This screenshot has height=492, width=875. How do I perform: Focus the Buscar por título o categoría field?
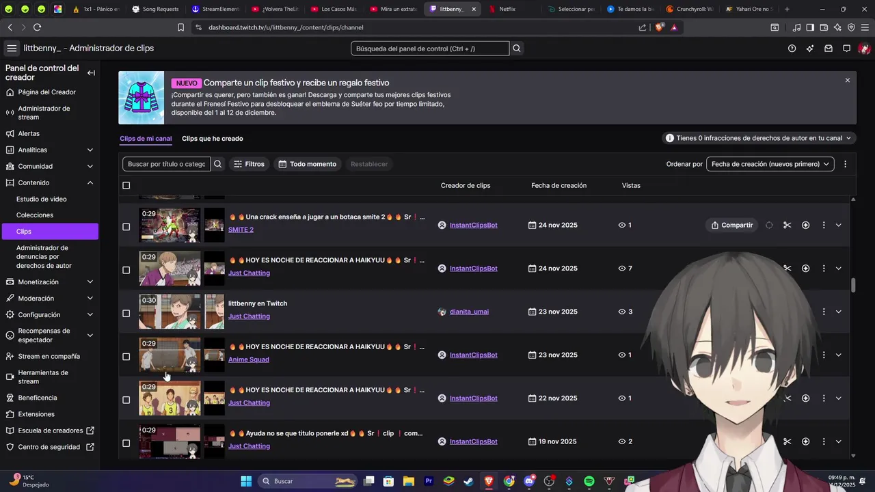167,164
